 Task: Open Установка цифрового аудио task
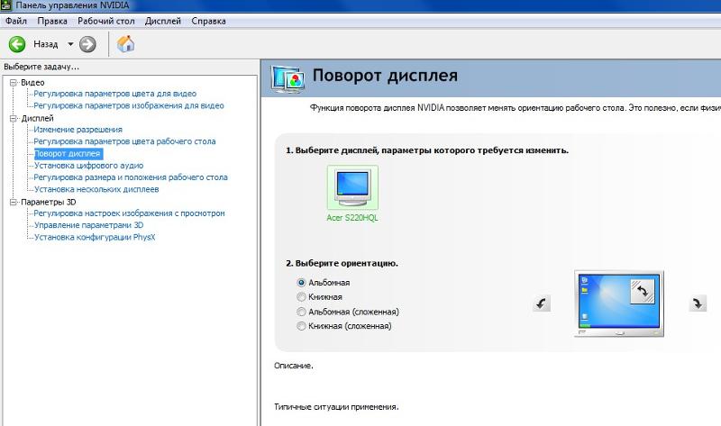[x=88, y=166]
